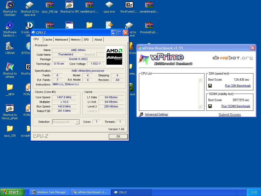The height and width of the screenshot is (196, 261).
Task: Run the 32M Benchmark
Action: 238,86
